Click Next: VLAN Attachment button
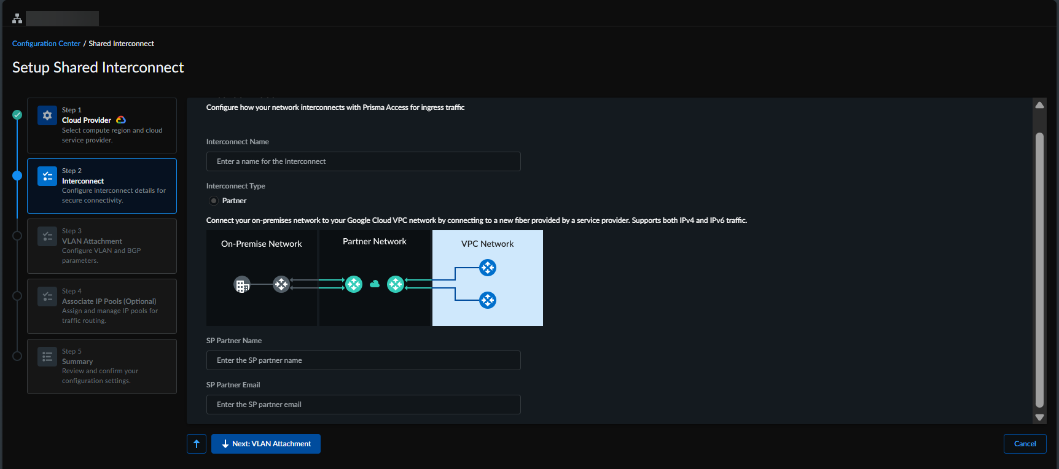The image size is (1059, 469). [x=266, y=444]
